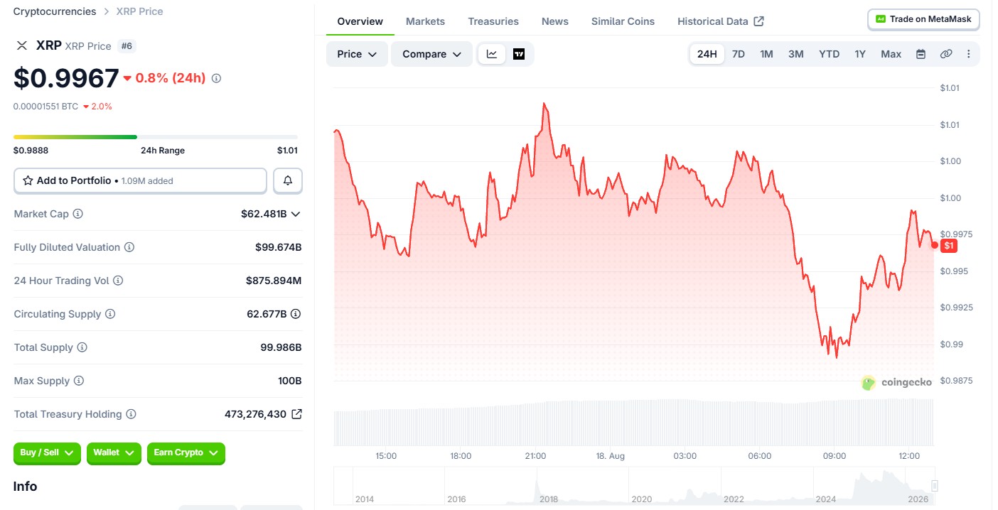Click the price alert bell icon
The height and width of the screenshot is (510, 998).
288,180
